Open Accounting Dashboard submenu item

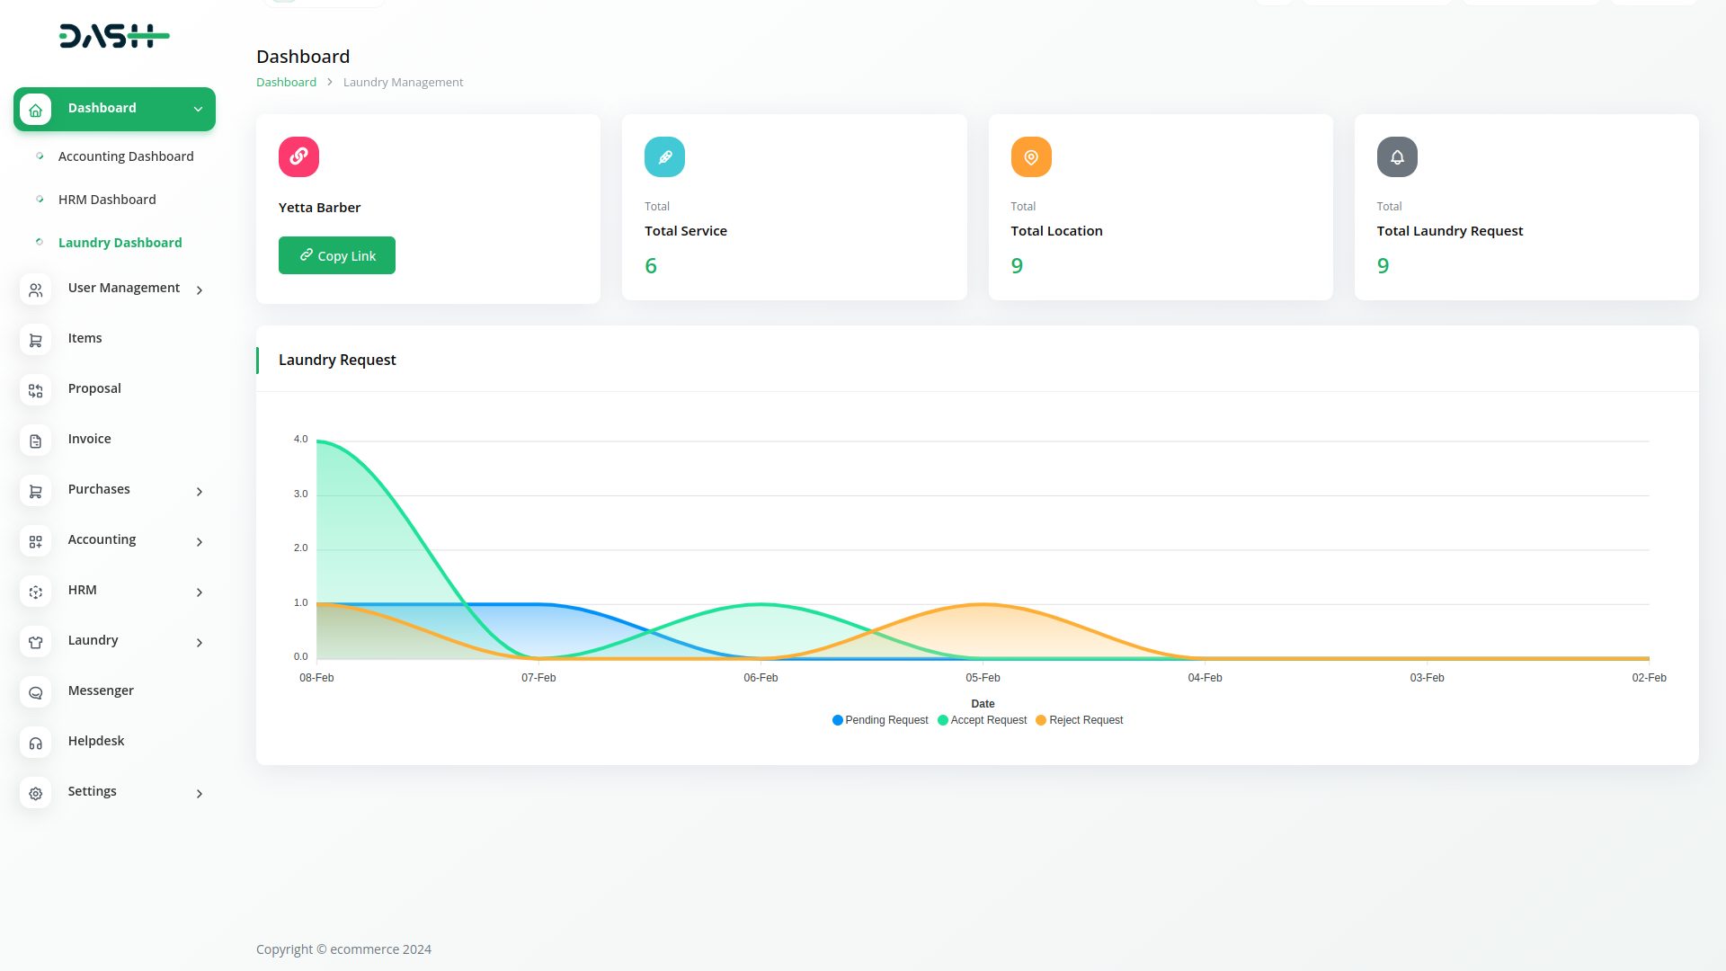[126, 156]
